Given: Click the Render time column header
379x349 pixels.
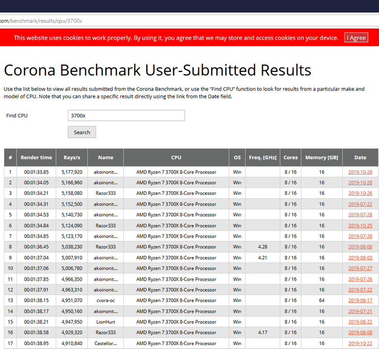Looking at the screenshot, I should click(x=36, y=158).
